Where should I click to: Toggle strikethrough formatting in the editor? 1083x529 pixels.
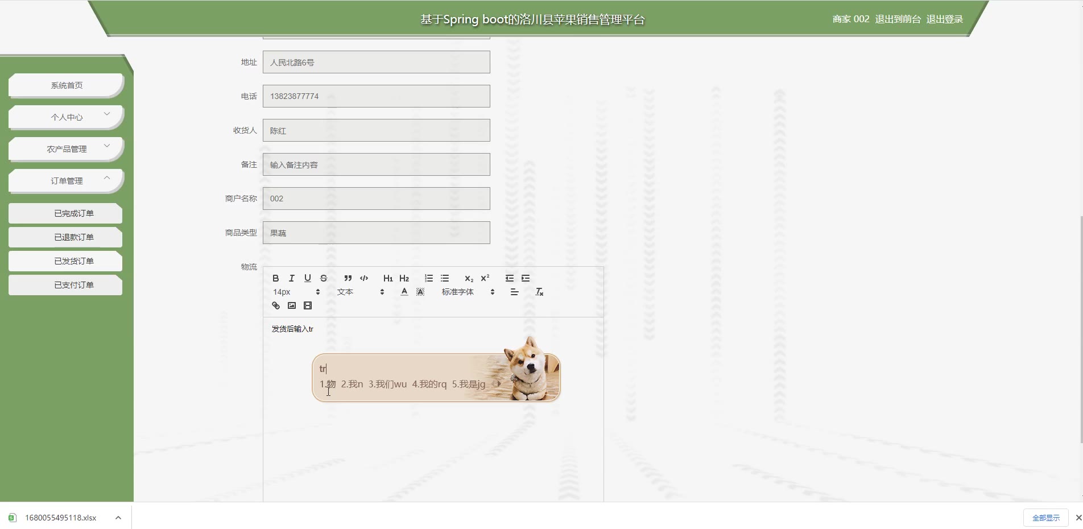(x=324, y=278)
